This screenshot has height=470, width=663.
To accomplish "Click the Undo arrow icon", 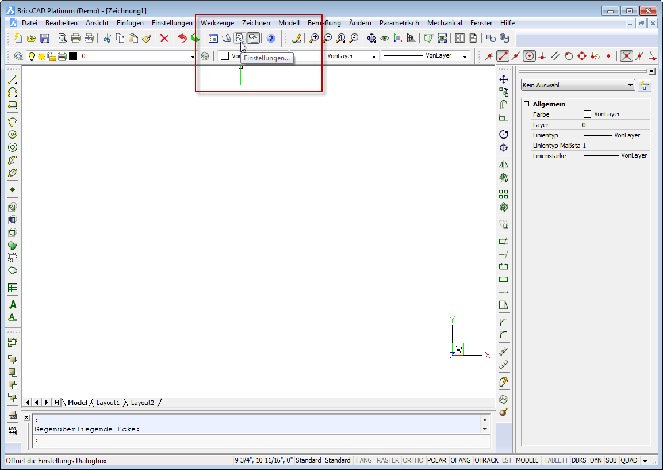I will [x=182, y=39].
